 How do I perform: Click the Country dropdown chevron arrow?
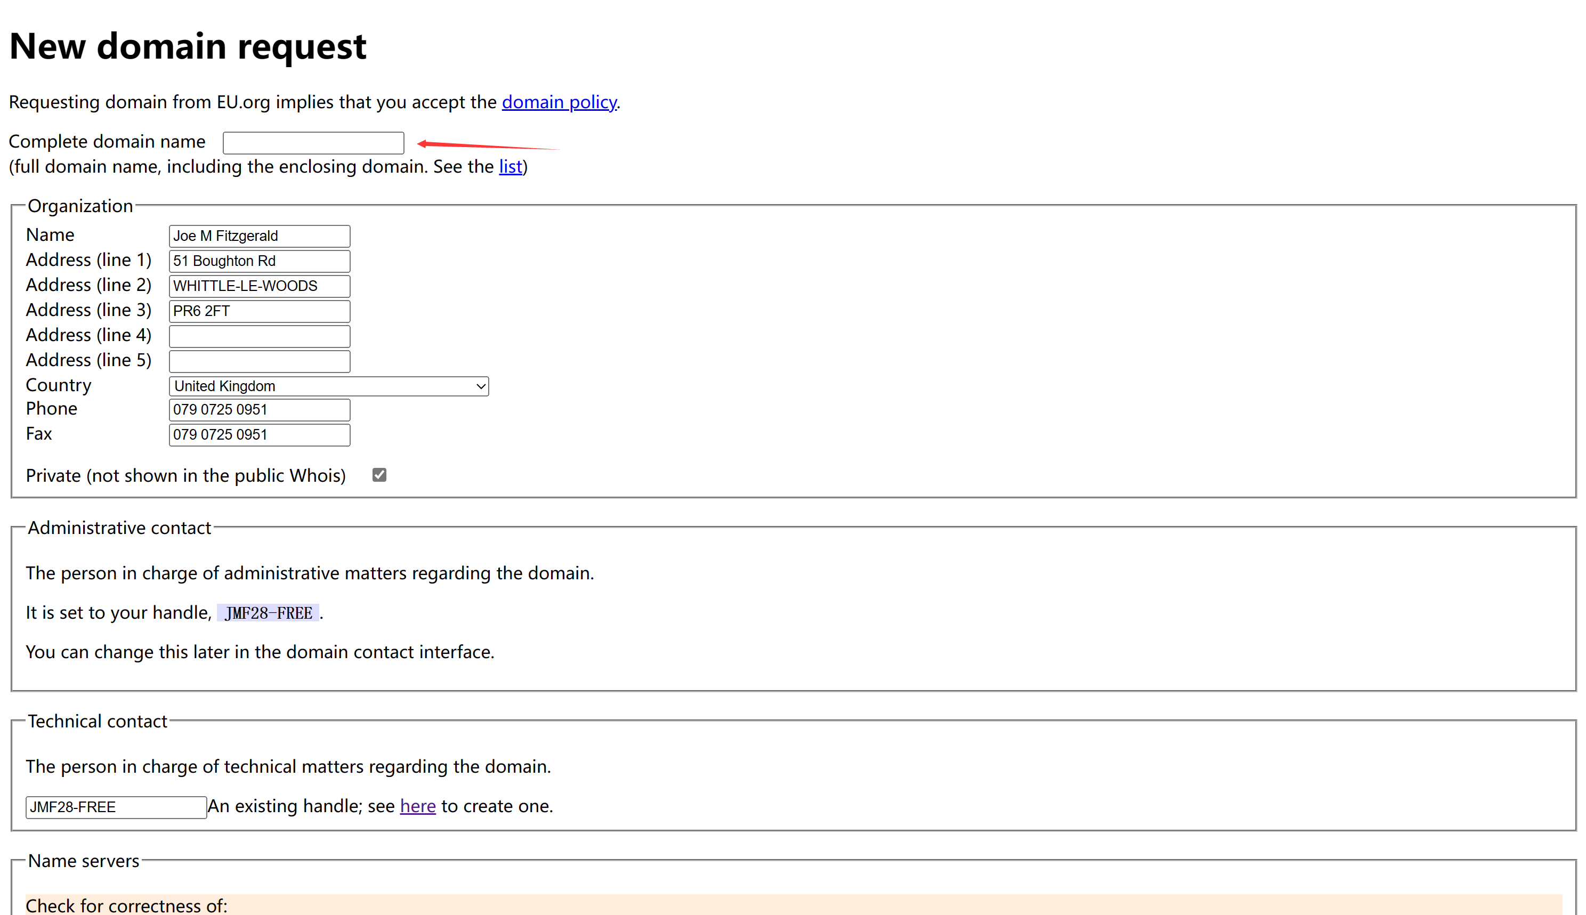[x=480, y=386]
